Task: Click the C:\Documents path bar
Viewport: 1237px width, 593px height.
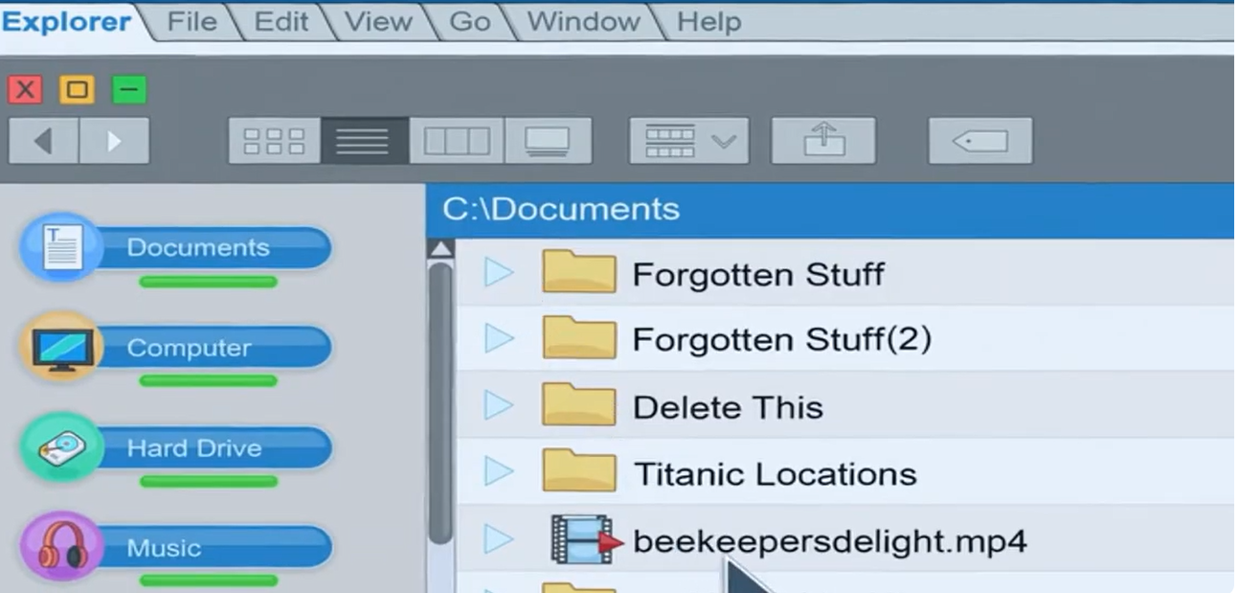Action: pos(829,211)
